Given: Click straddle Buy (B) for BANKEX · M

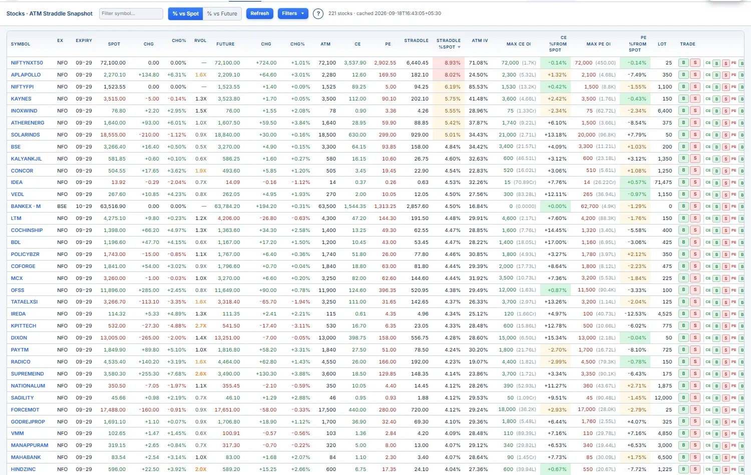Looking at the screenshot, I should click(x=683, y=206).
